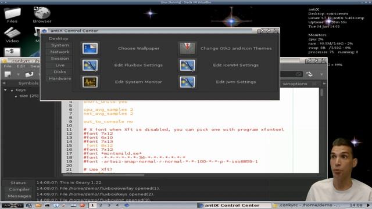372x209 pixels.
Task: Collapse the Keys tree node
Action: [5, 90]
